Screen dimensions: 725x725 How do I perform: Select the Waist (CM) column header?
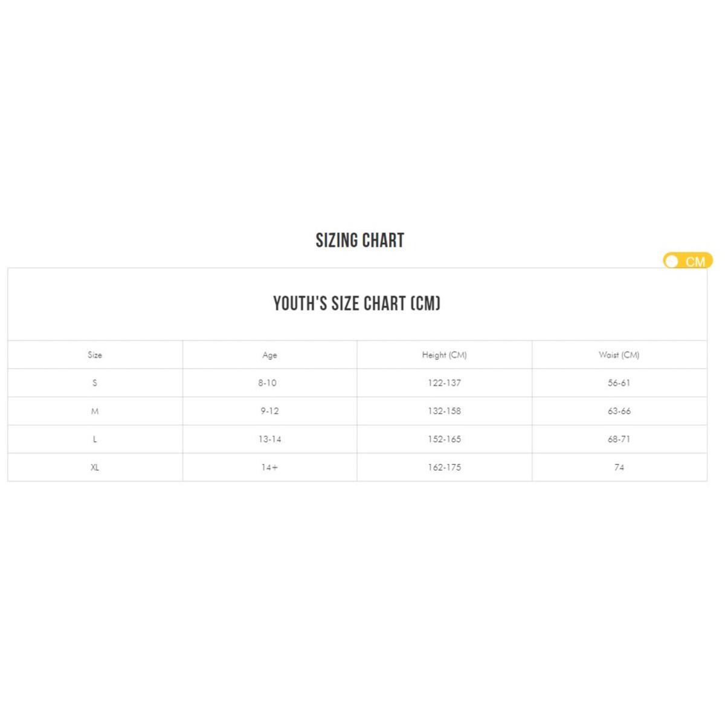click(x=619, y=355)
